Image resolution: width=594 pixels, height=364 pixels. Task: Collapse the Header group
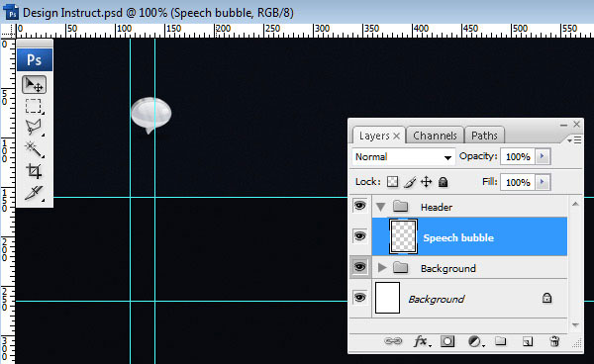click(x=381, y=207)
